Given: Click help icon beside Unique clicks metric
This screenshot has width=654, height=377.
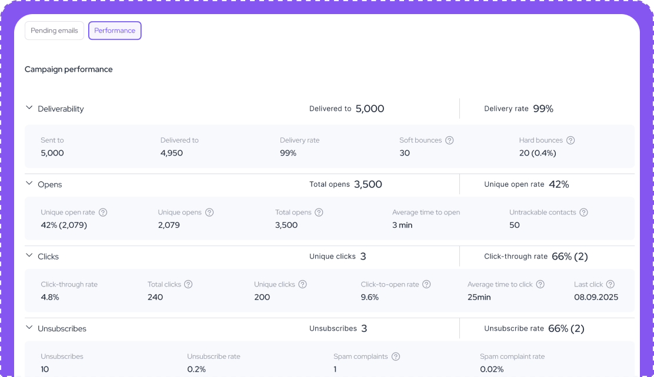Looking at the screenshot, I should 302,284.
